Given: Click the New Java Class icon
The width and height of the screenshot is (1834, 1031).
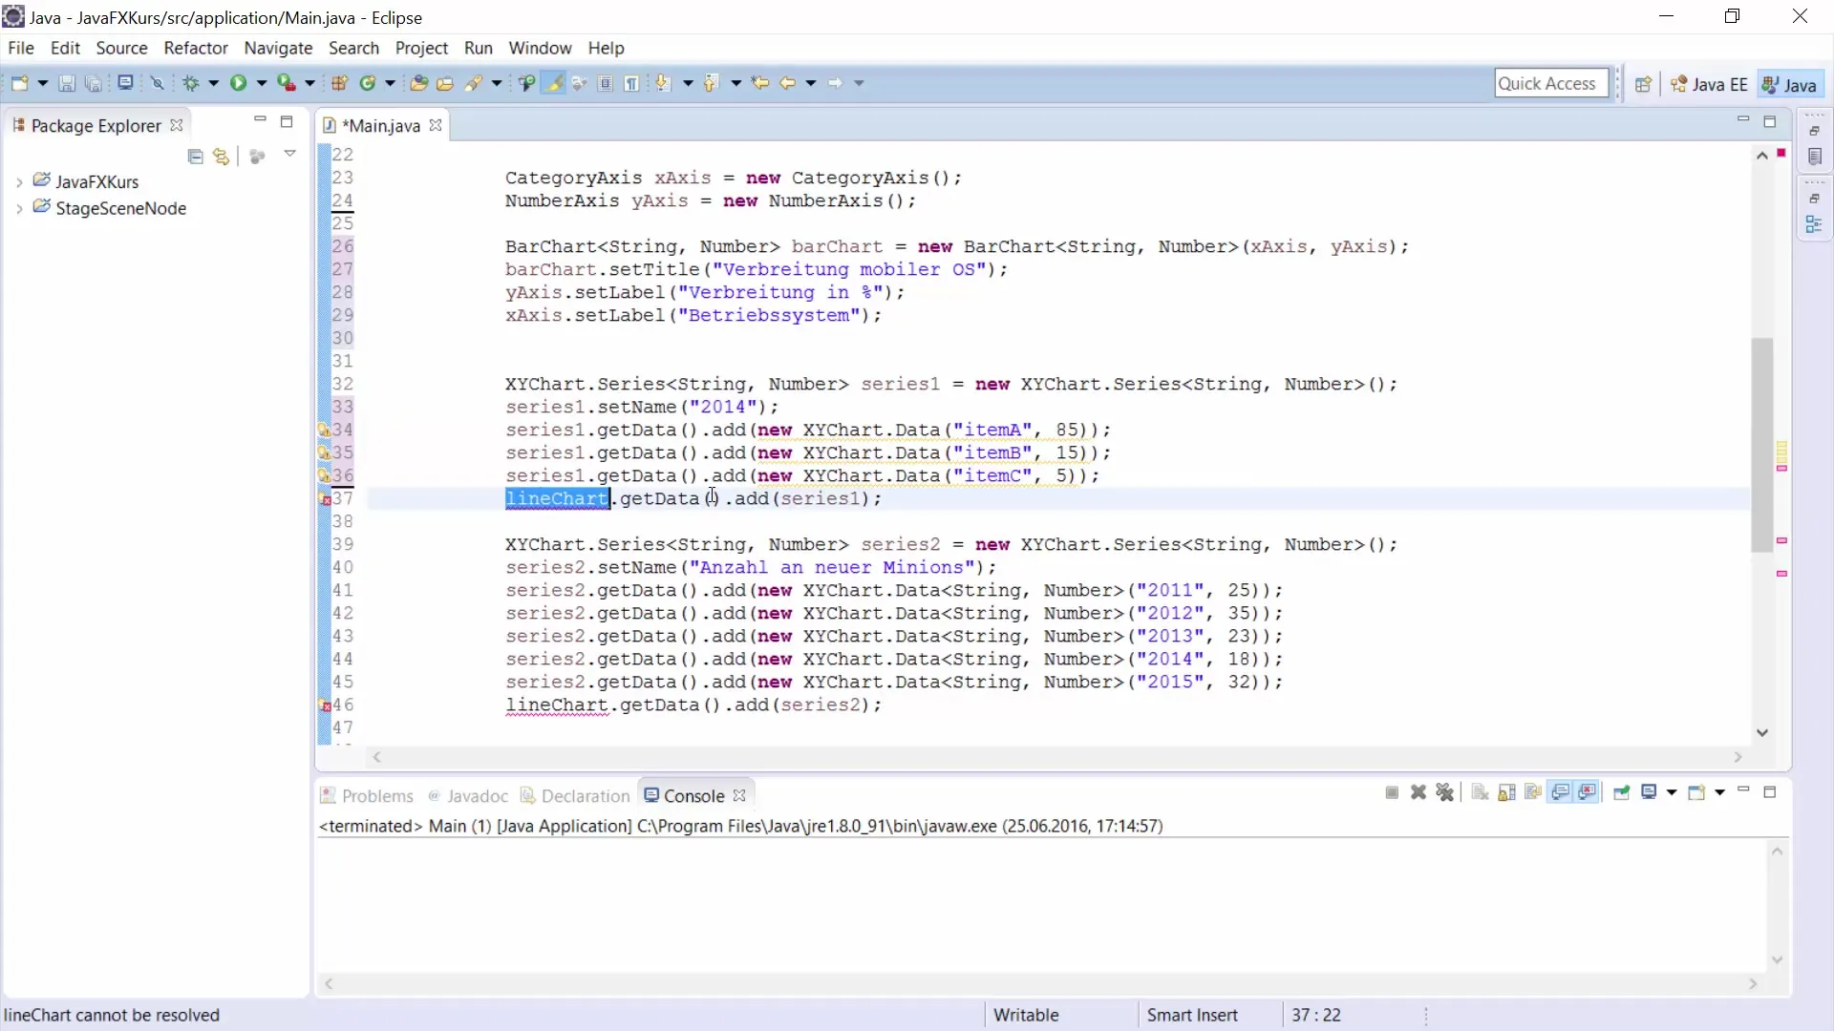Looking at the screenshot, I should (x=368, y=83).
